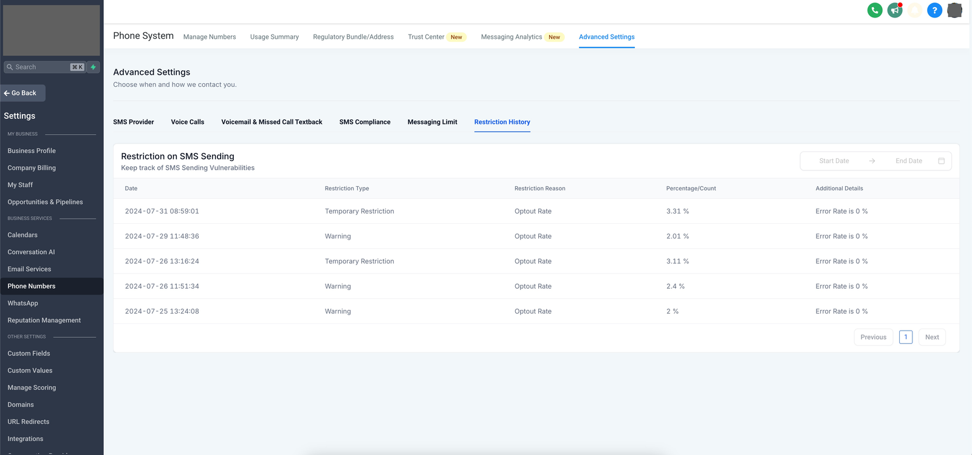Switch to the SMS Compliance tab
972x455 pixels.
364,122
